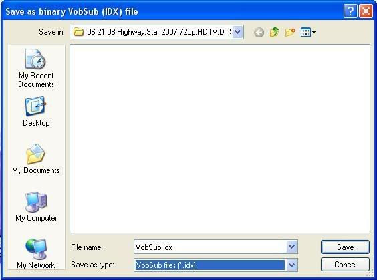Close the Save as binary VobSub dialog

tap(366, 11)
